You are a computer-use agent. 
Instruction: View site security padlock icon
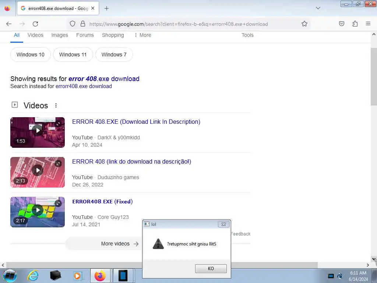83,24
